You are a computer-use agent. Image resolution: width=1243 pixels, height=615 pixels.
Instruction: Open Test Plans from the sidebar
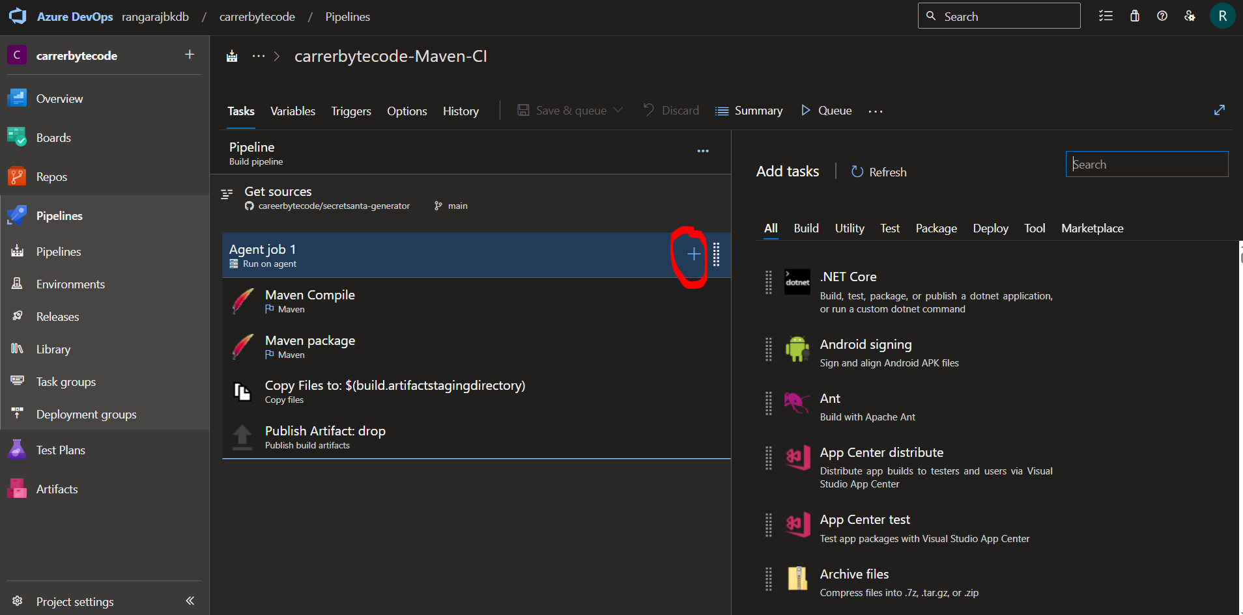60,450
